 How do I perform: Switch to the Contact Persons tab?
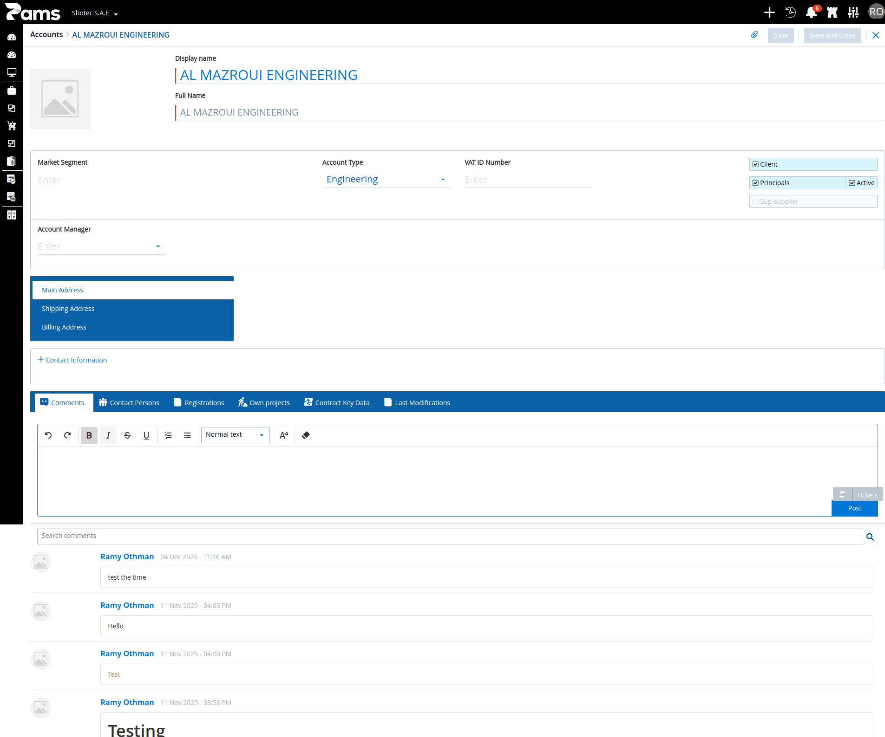tap(129, 402)
